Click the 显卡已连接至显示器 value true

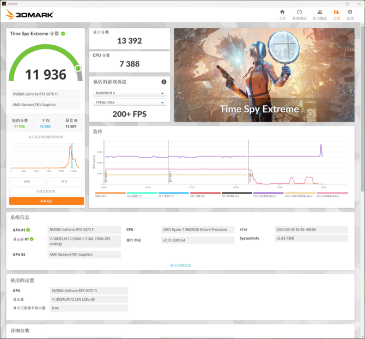tap(89, 308)
